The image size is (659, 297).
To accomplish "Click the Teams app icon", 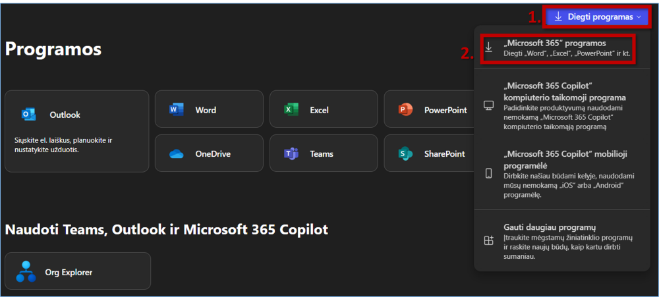I will 291,153.
